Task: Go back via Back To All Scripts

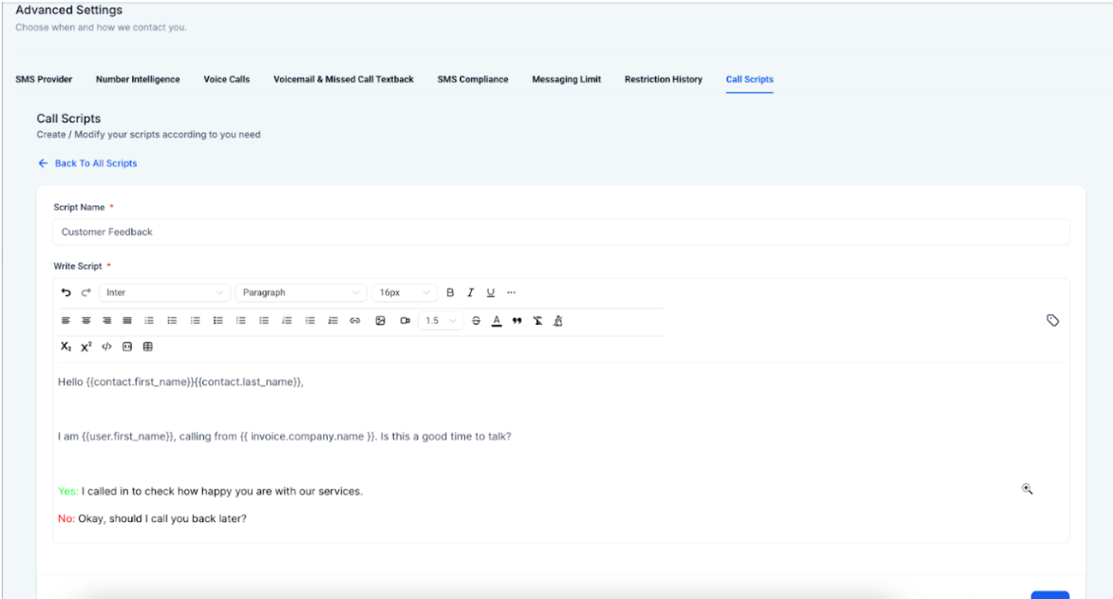Action: click(x=87, y=163)
